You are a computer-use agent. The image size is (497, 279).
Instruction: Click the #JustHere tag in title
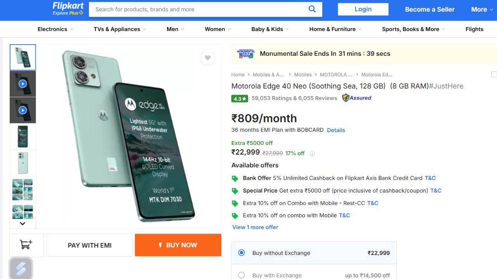[x=446, y=86]
